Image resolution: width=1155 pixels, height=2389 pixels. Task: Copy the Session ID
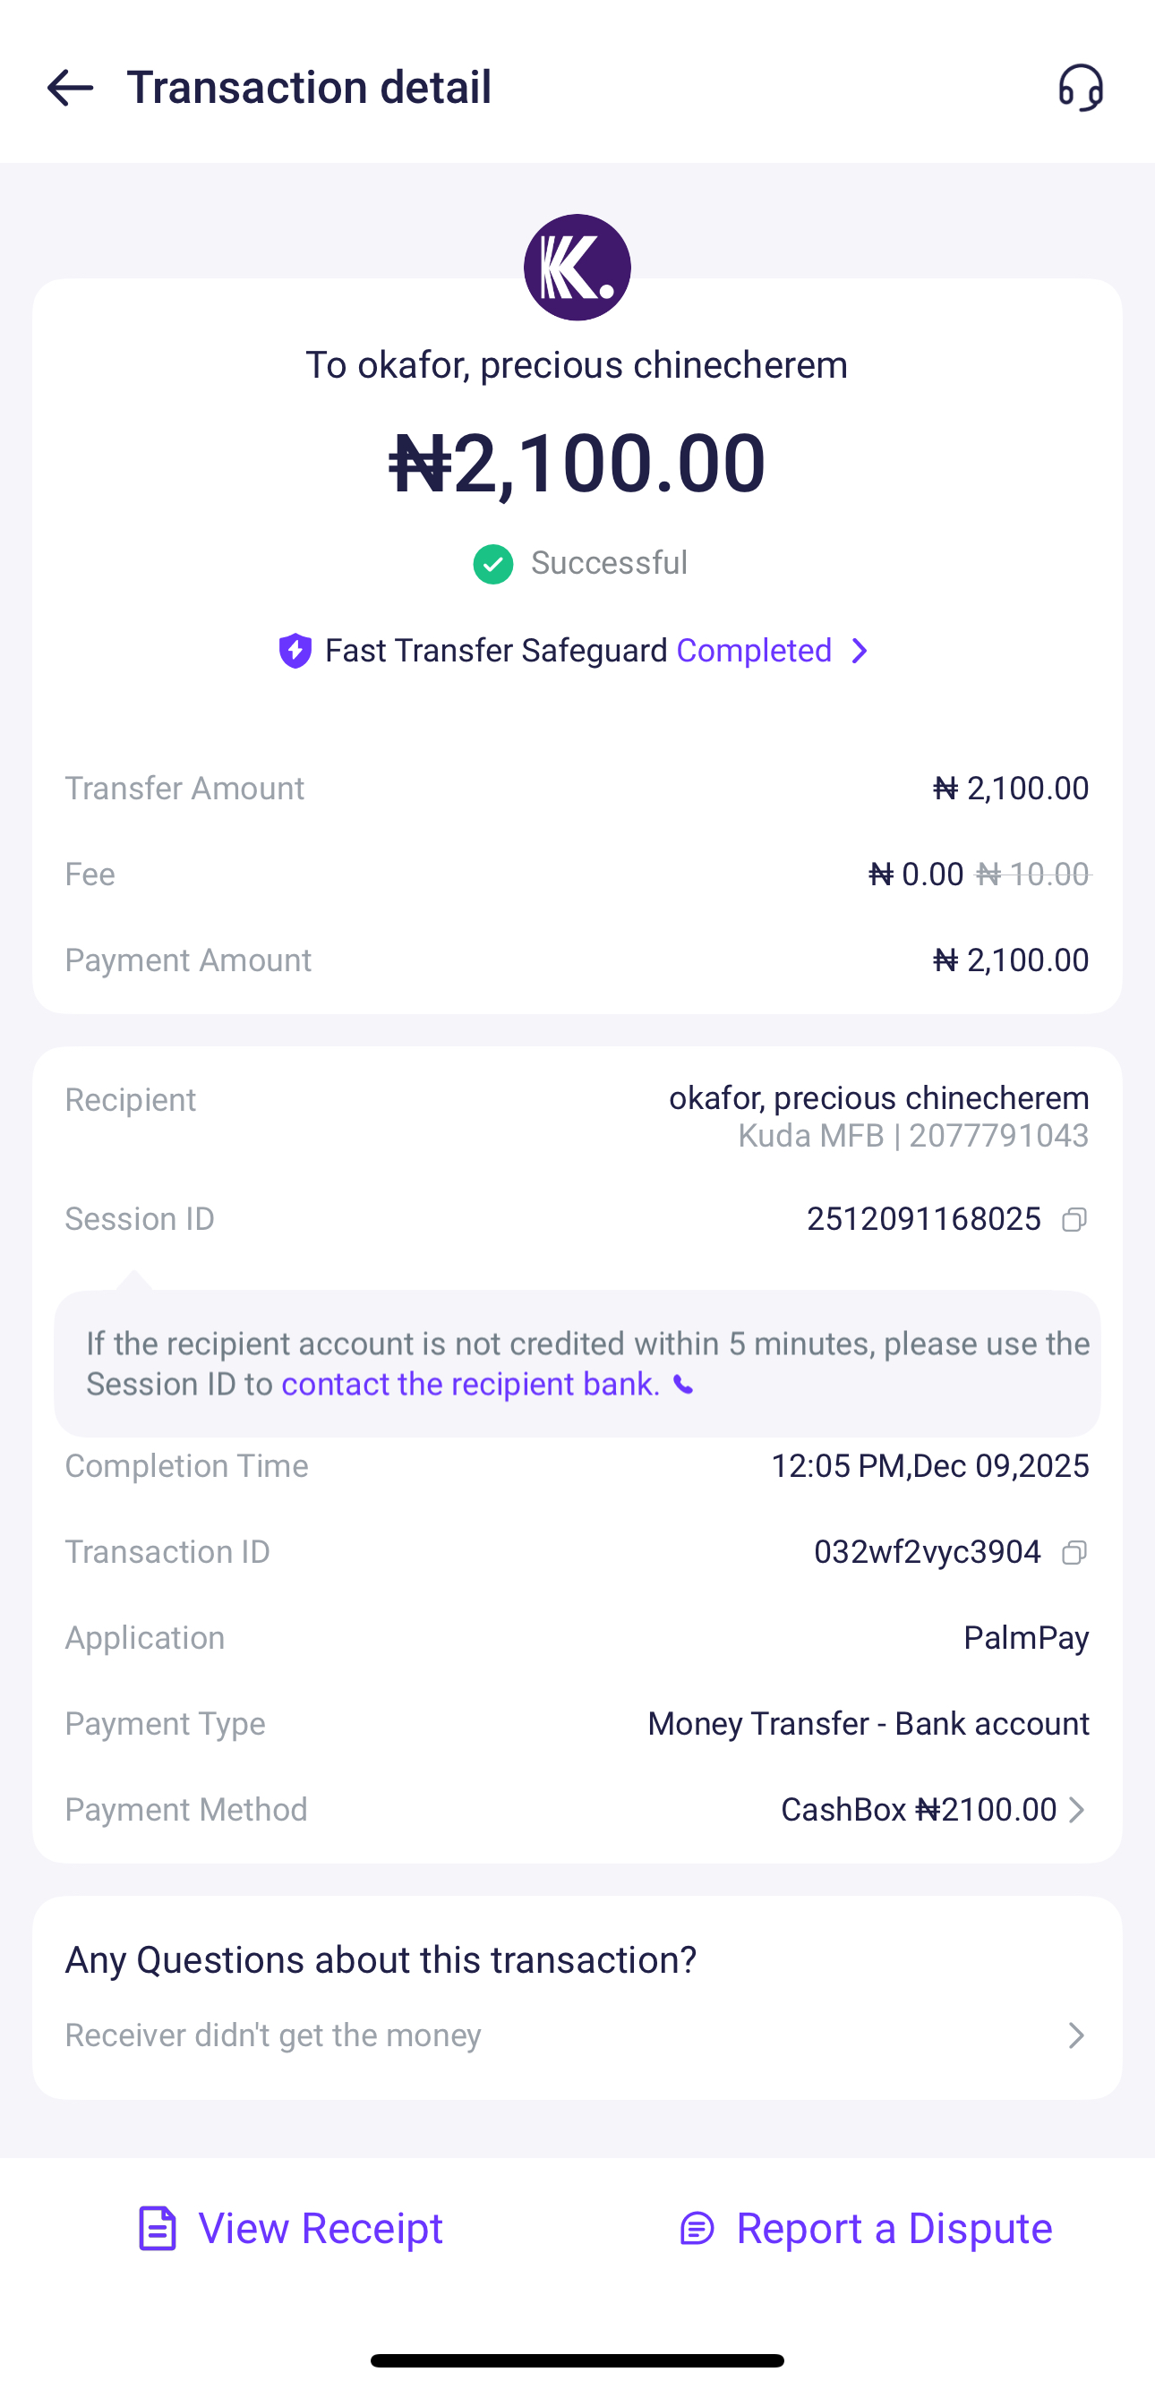(x=1074, y=1219)
